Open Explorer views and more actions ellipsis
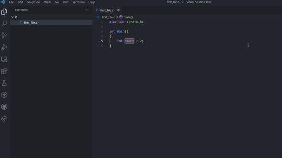 click(x=86, y=10)
